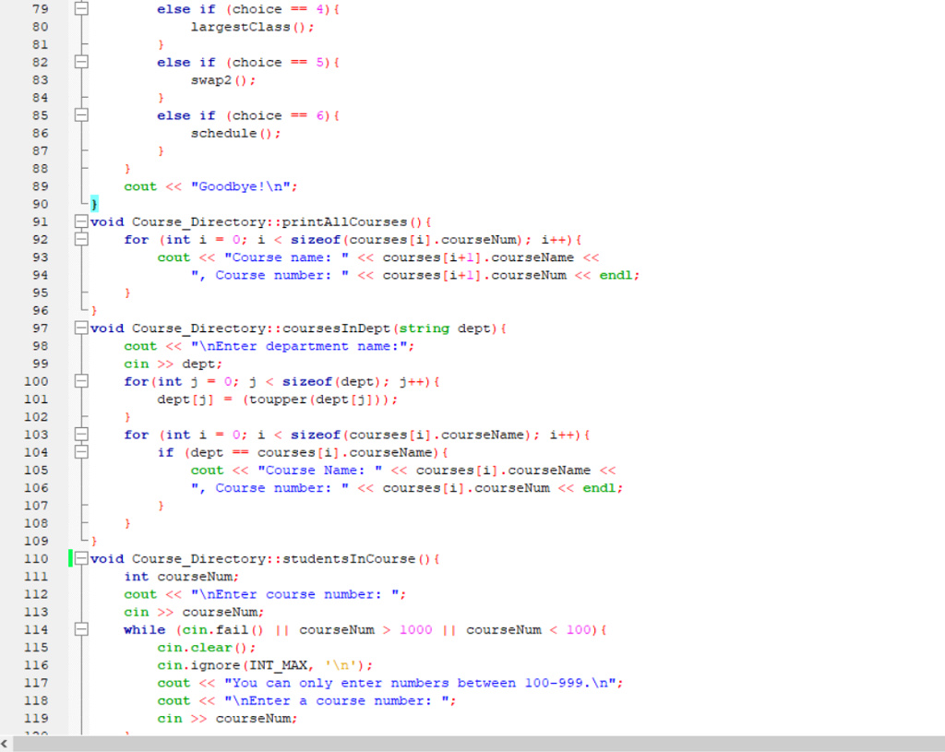Collapse the for loop fold on line 103
The width and height of the screenshot is (945, 752).
point(81,434)
